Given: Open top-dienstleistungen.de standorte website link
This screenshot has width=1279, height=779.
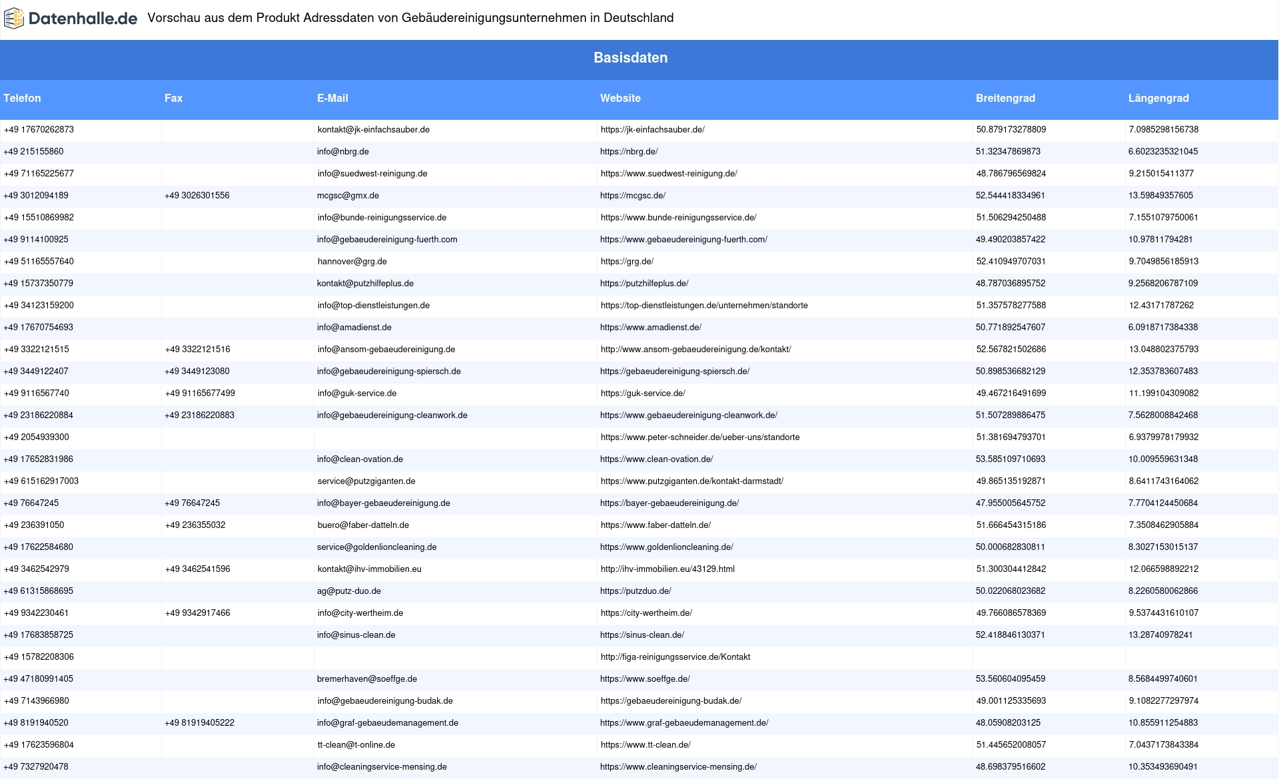Looking at the screenshot, I should click(704, 306).
